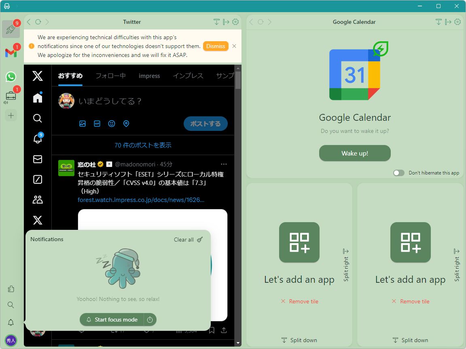Switch to the フォロー中 tab
The width and height of the screenshot is (466, 349).
(110, 76)
